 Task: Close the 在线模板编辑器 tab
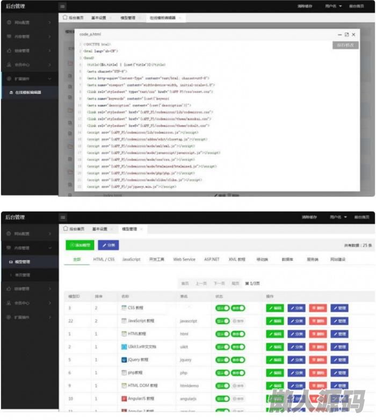click(x=180, y=18)
